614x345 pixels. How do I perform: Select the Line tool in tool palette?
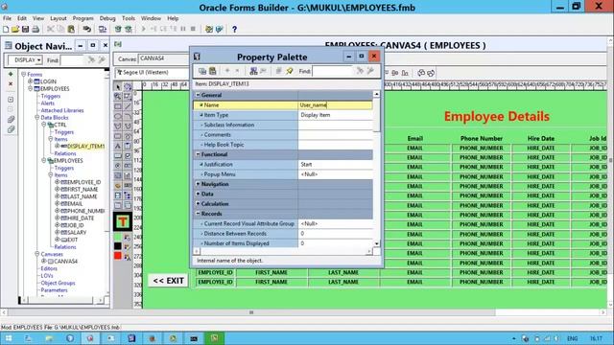(x=128, y=106)
